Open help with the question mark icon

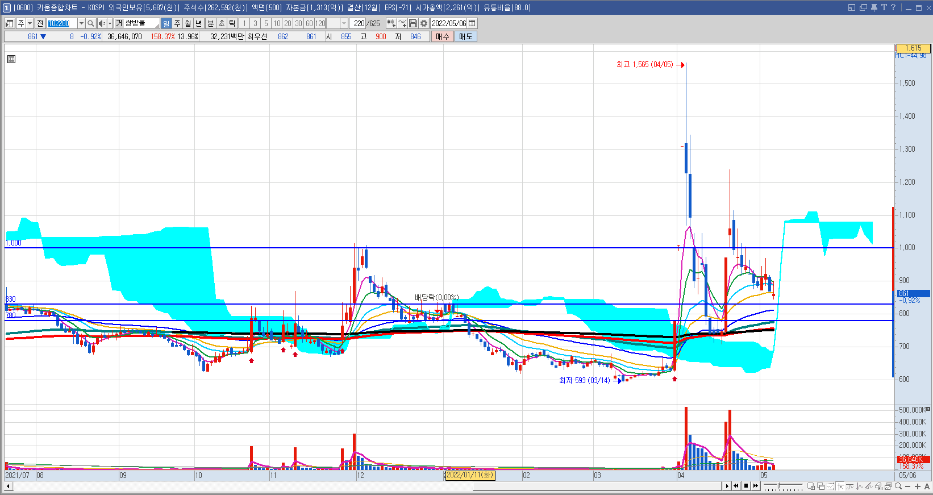click(x=893, y=7)
